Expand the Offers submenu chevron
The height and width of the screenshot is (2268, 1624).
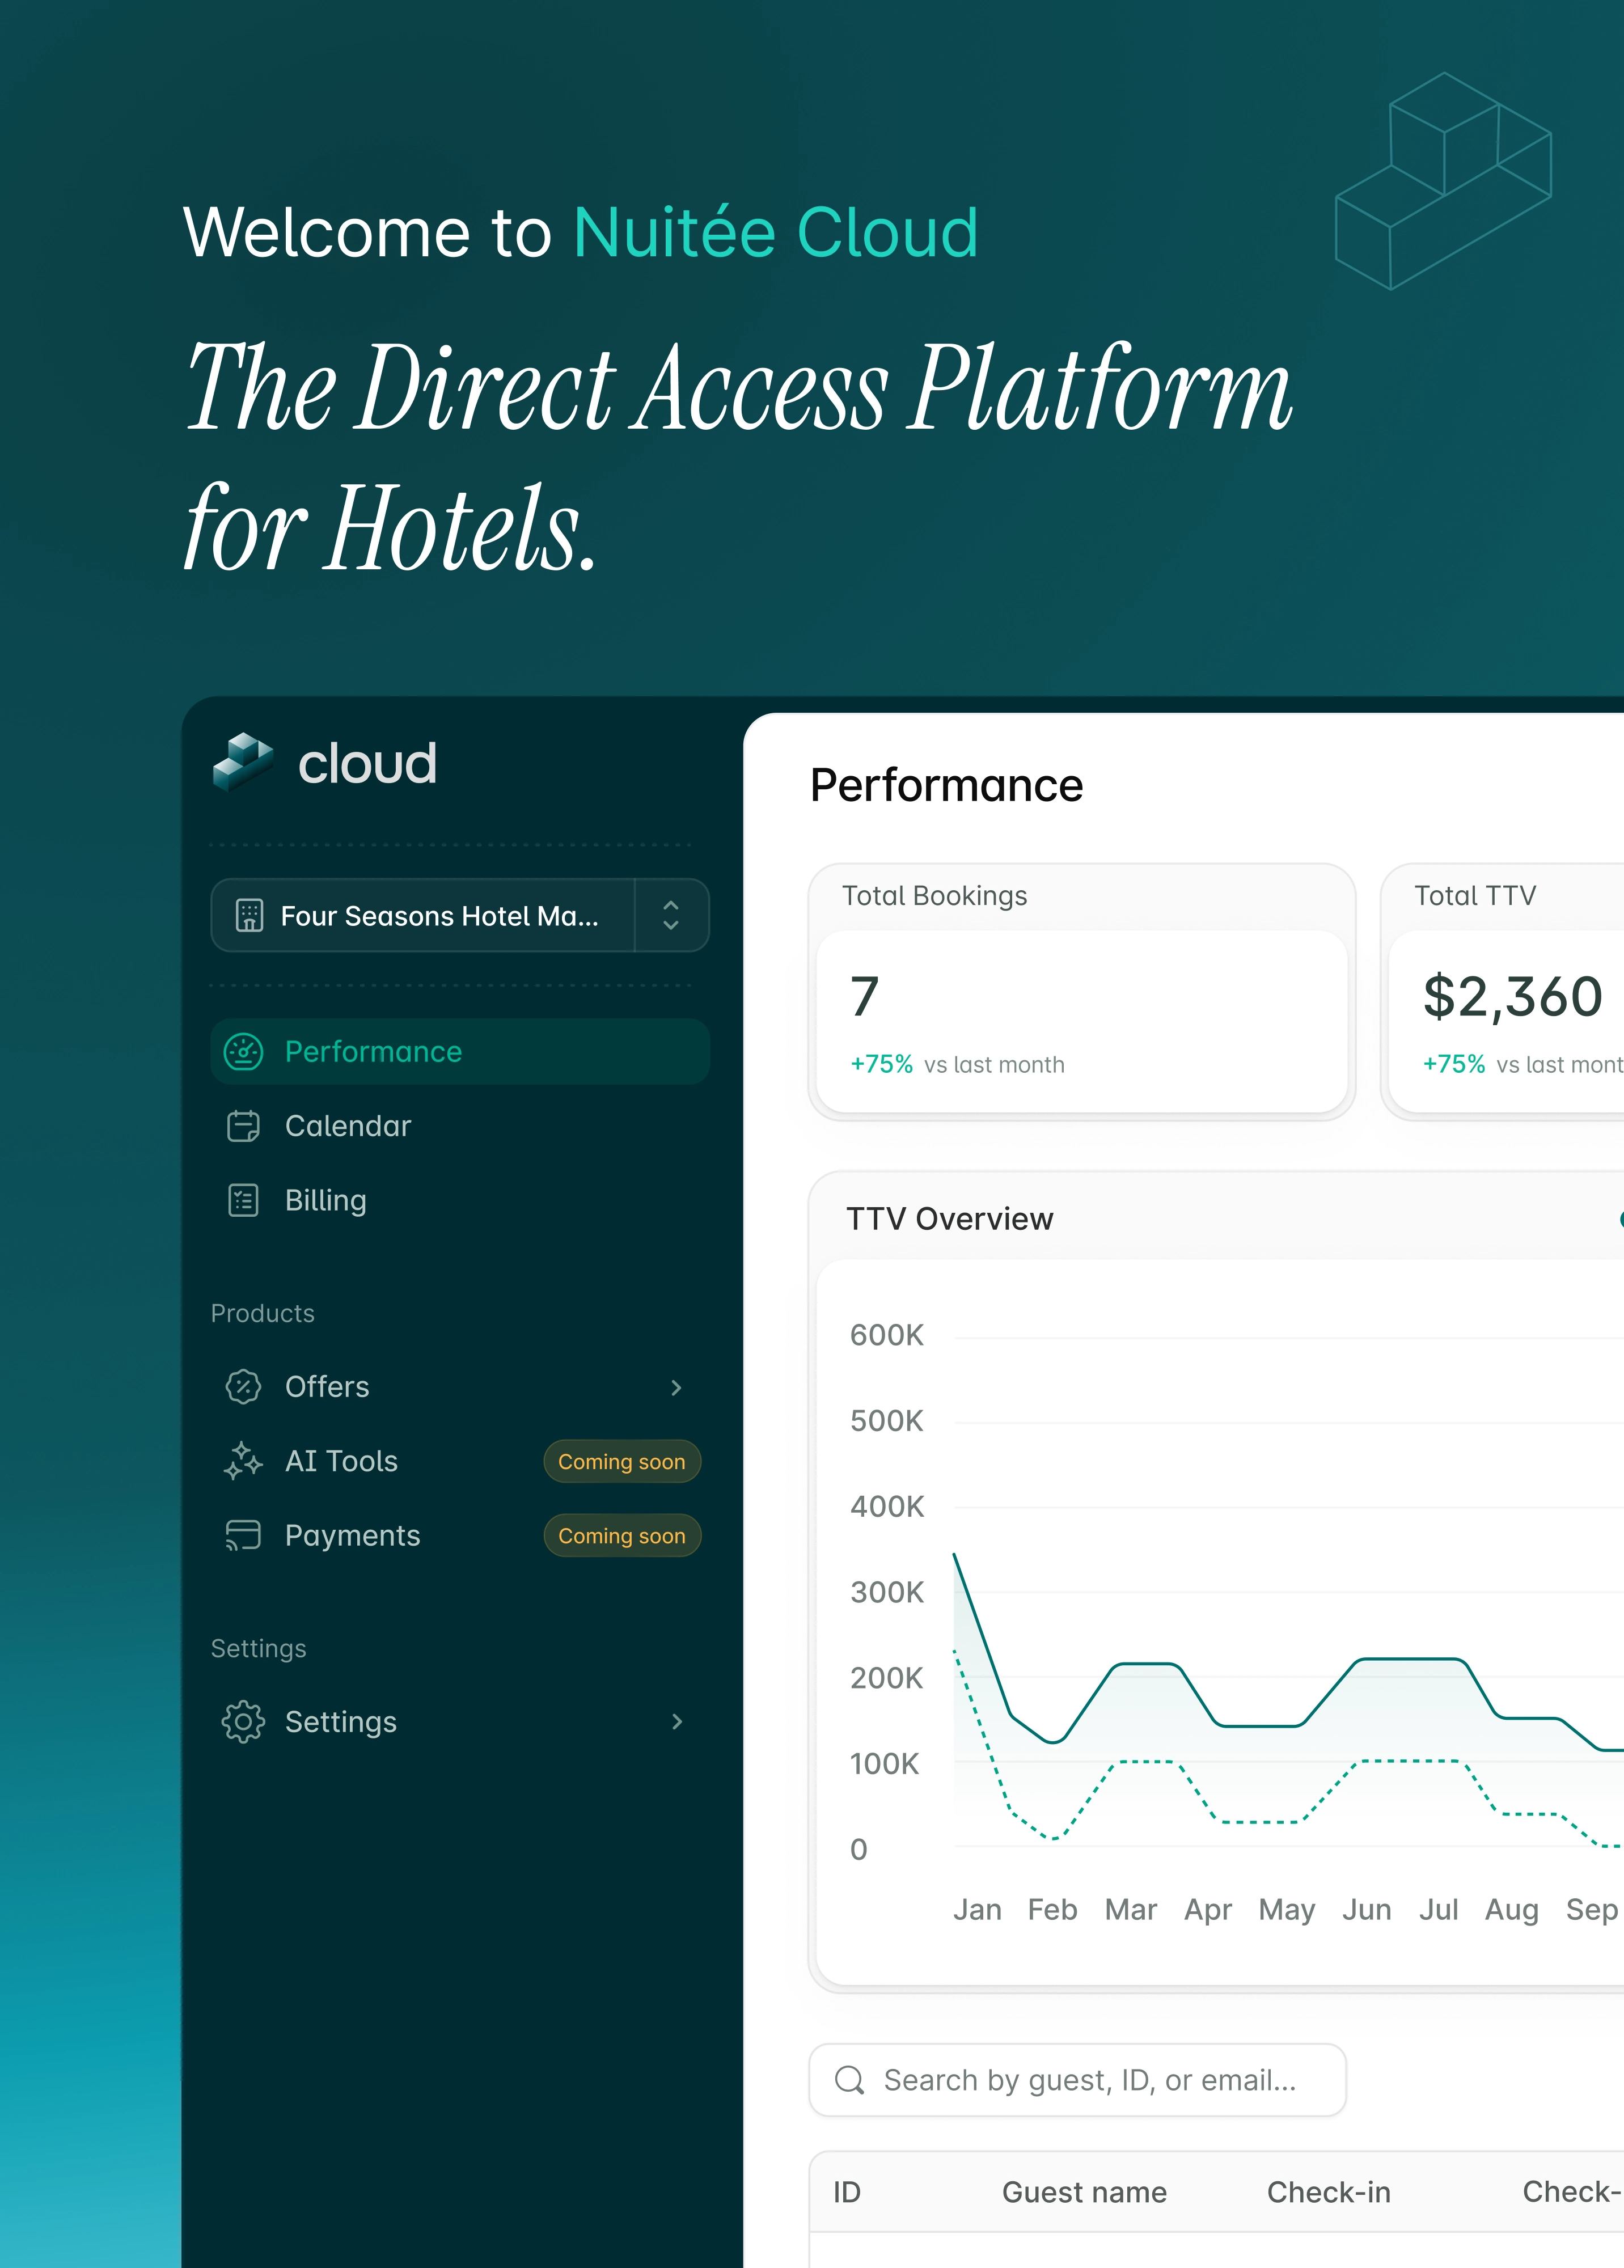[x=677, y=1387]
